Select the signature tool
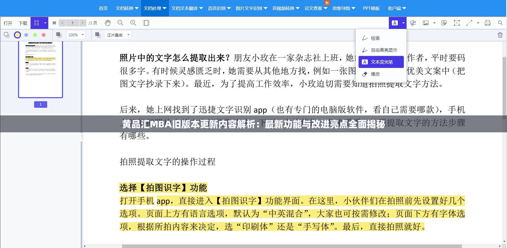The height and width of the screenshot is (248, 507). [413, 23]
